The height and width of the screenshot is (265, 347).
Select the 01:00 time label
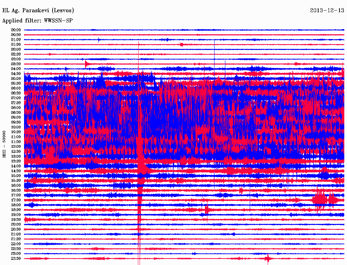coord(16,40)
